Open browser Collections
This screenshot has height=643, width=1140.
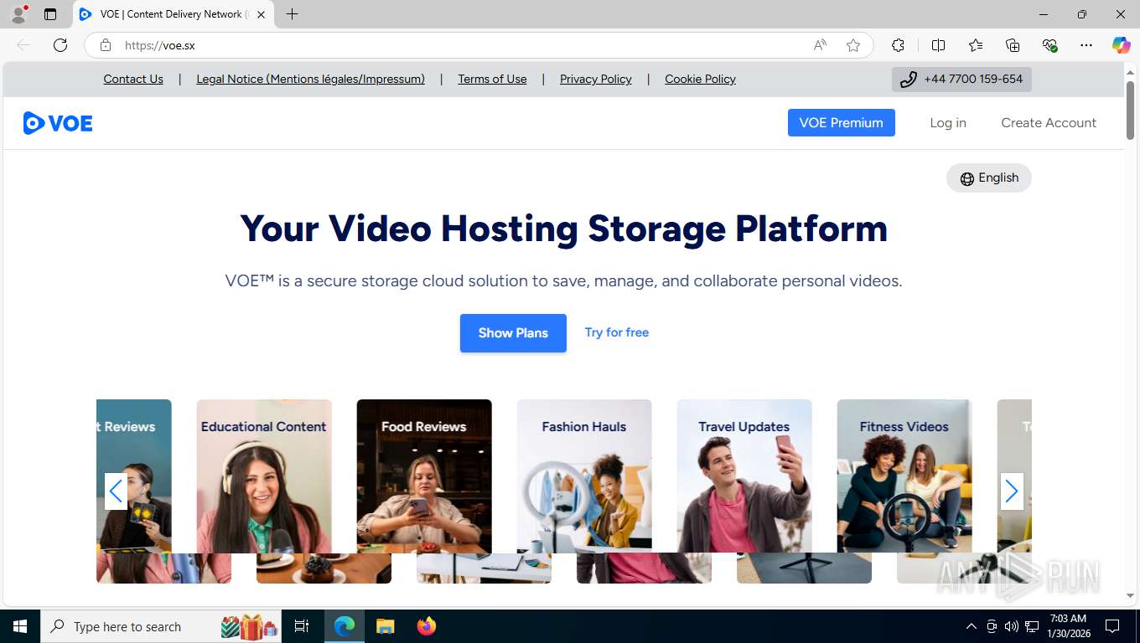coord(1013,45)
